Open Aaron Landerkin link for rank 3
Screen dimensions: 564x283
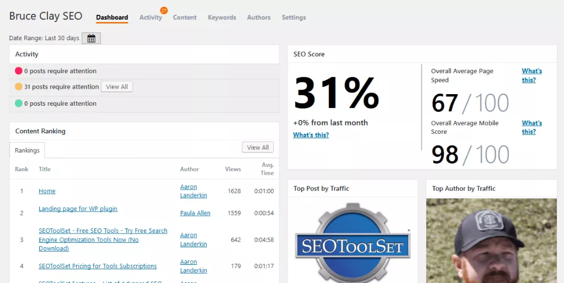pyautogui.click(x=193, y=240)
